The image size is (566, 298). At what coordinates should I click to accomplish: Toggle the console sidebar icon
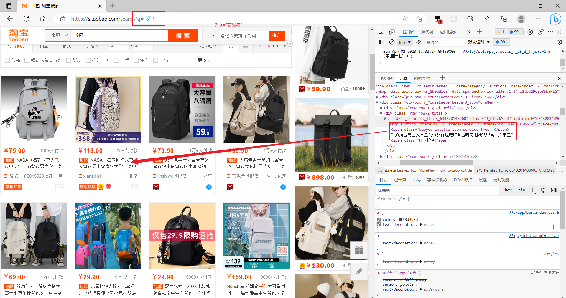click(381, 42)
